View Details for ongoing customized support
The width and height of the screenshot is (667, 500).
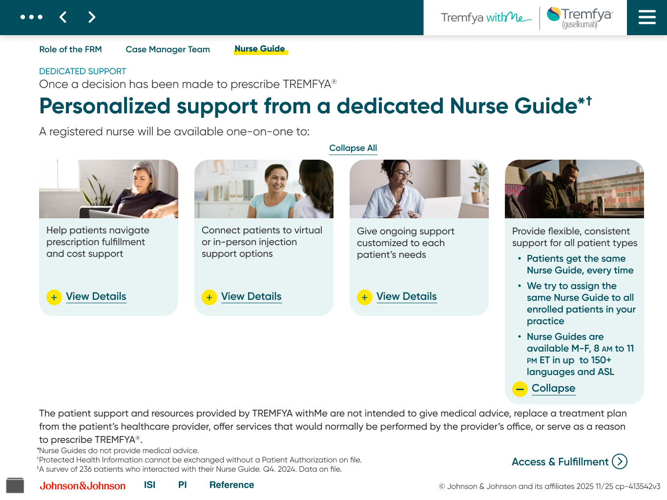(407, 296)
